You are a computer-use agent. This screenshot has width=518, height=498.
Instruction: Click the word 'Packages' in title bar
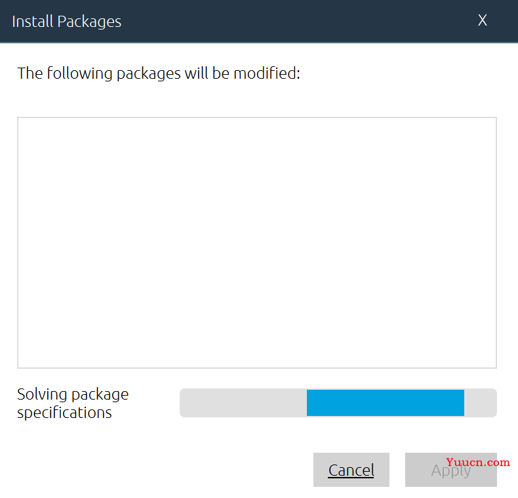pos(89,22)
